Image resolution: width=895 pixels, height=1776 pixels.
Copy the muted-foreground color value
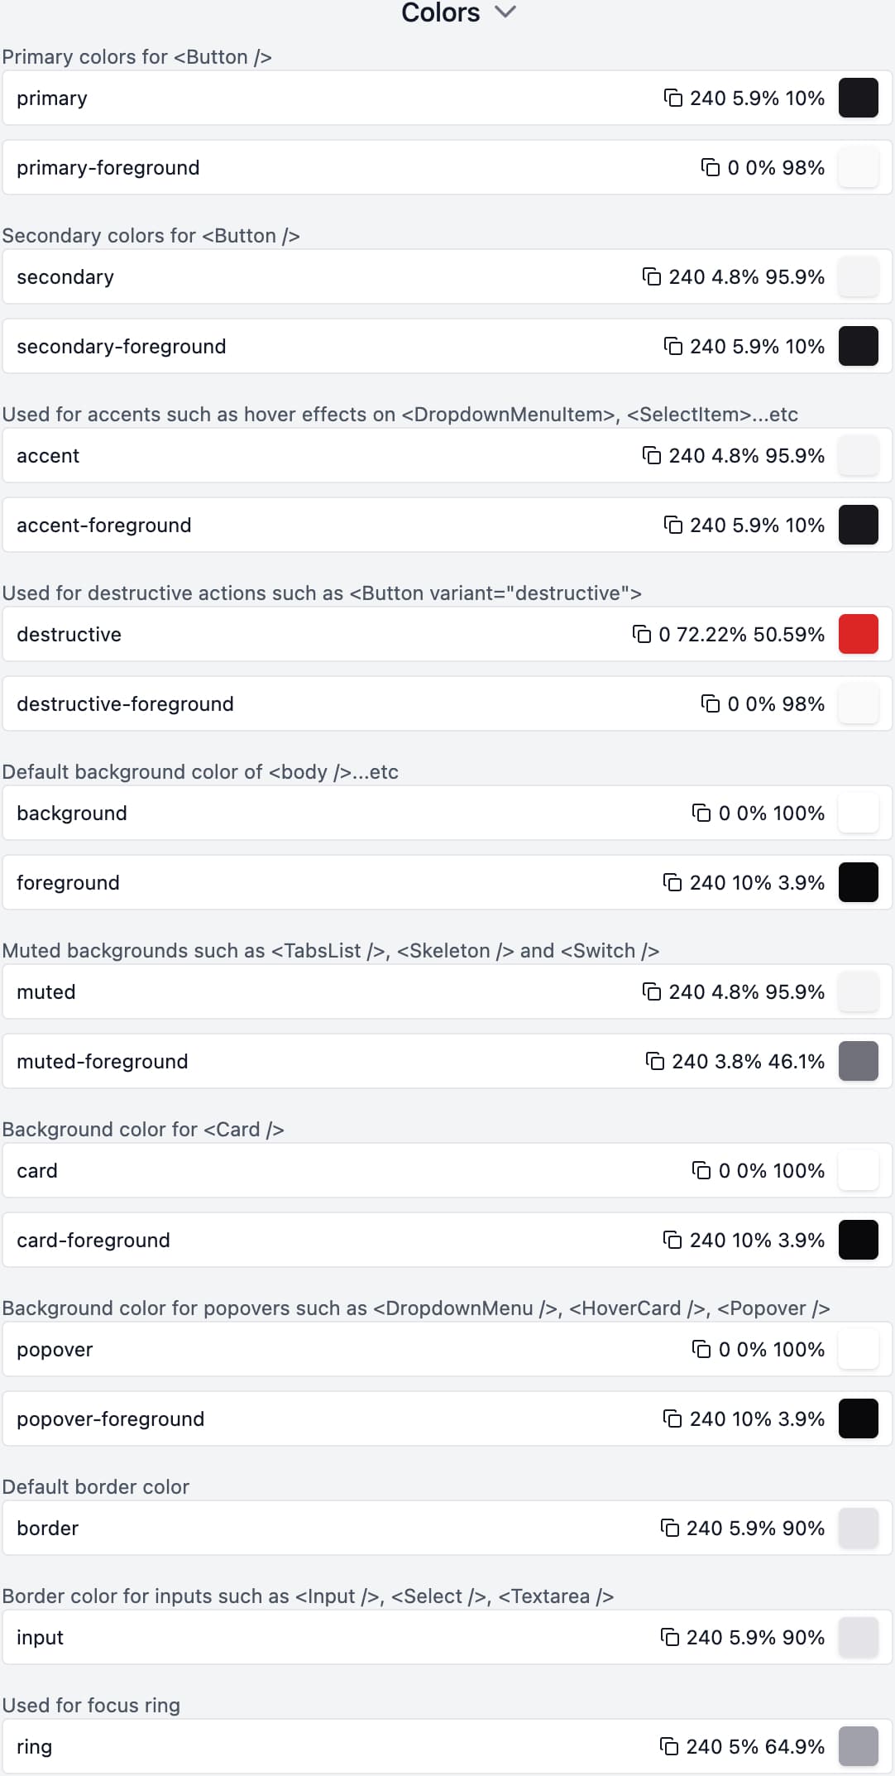pos(655,1062)
